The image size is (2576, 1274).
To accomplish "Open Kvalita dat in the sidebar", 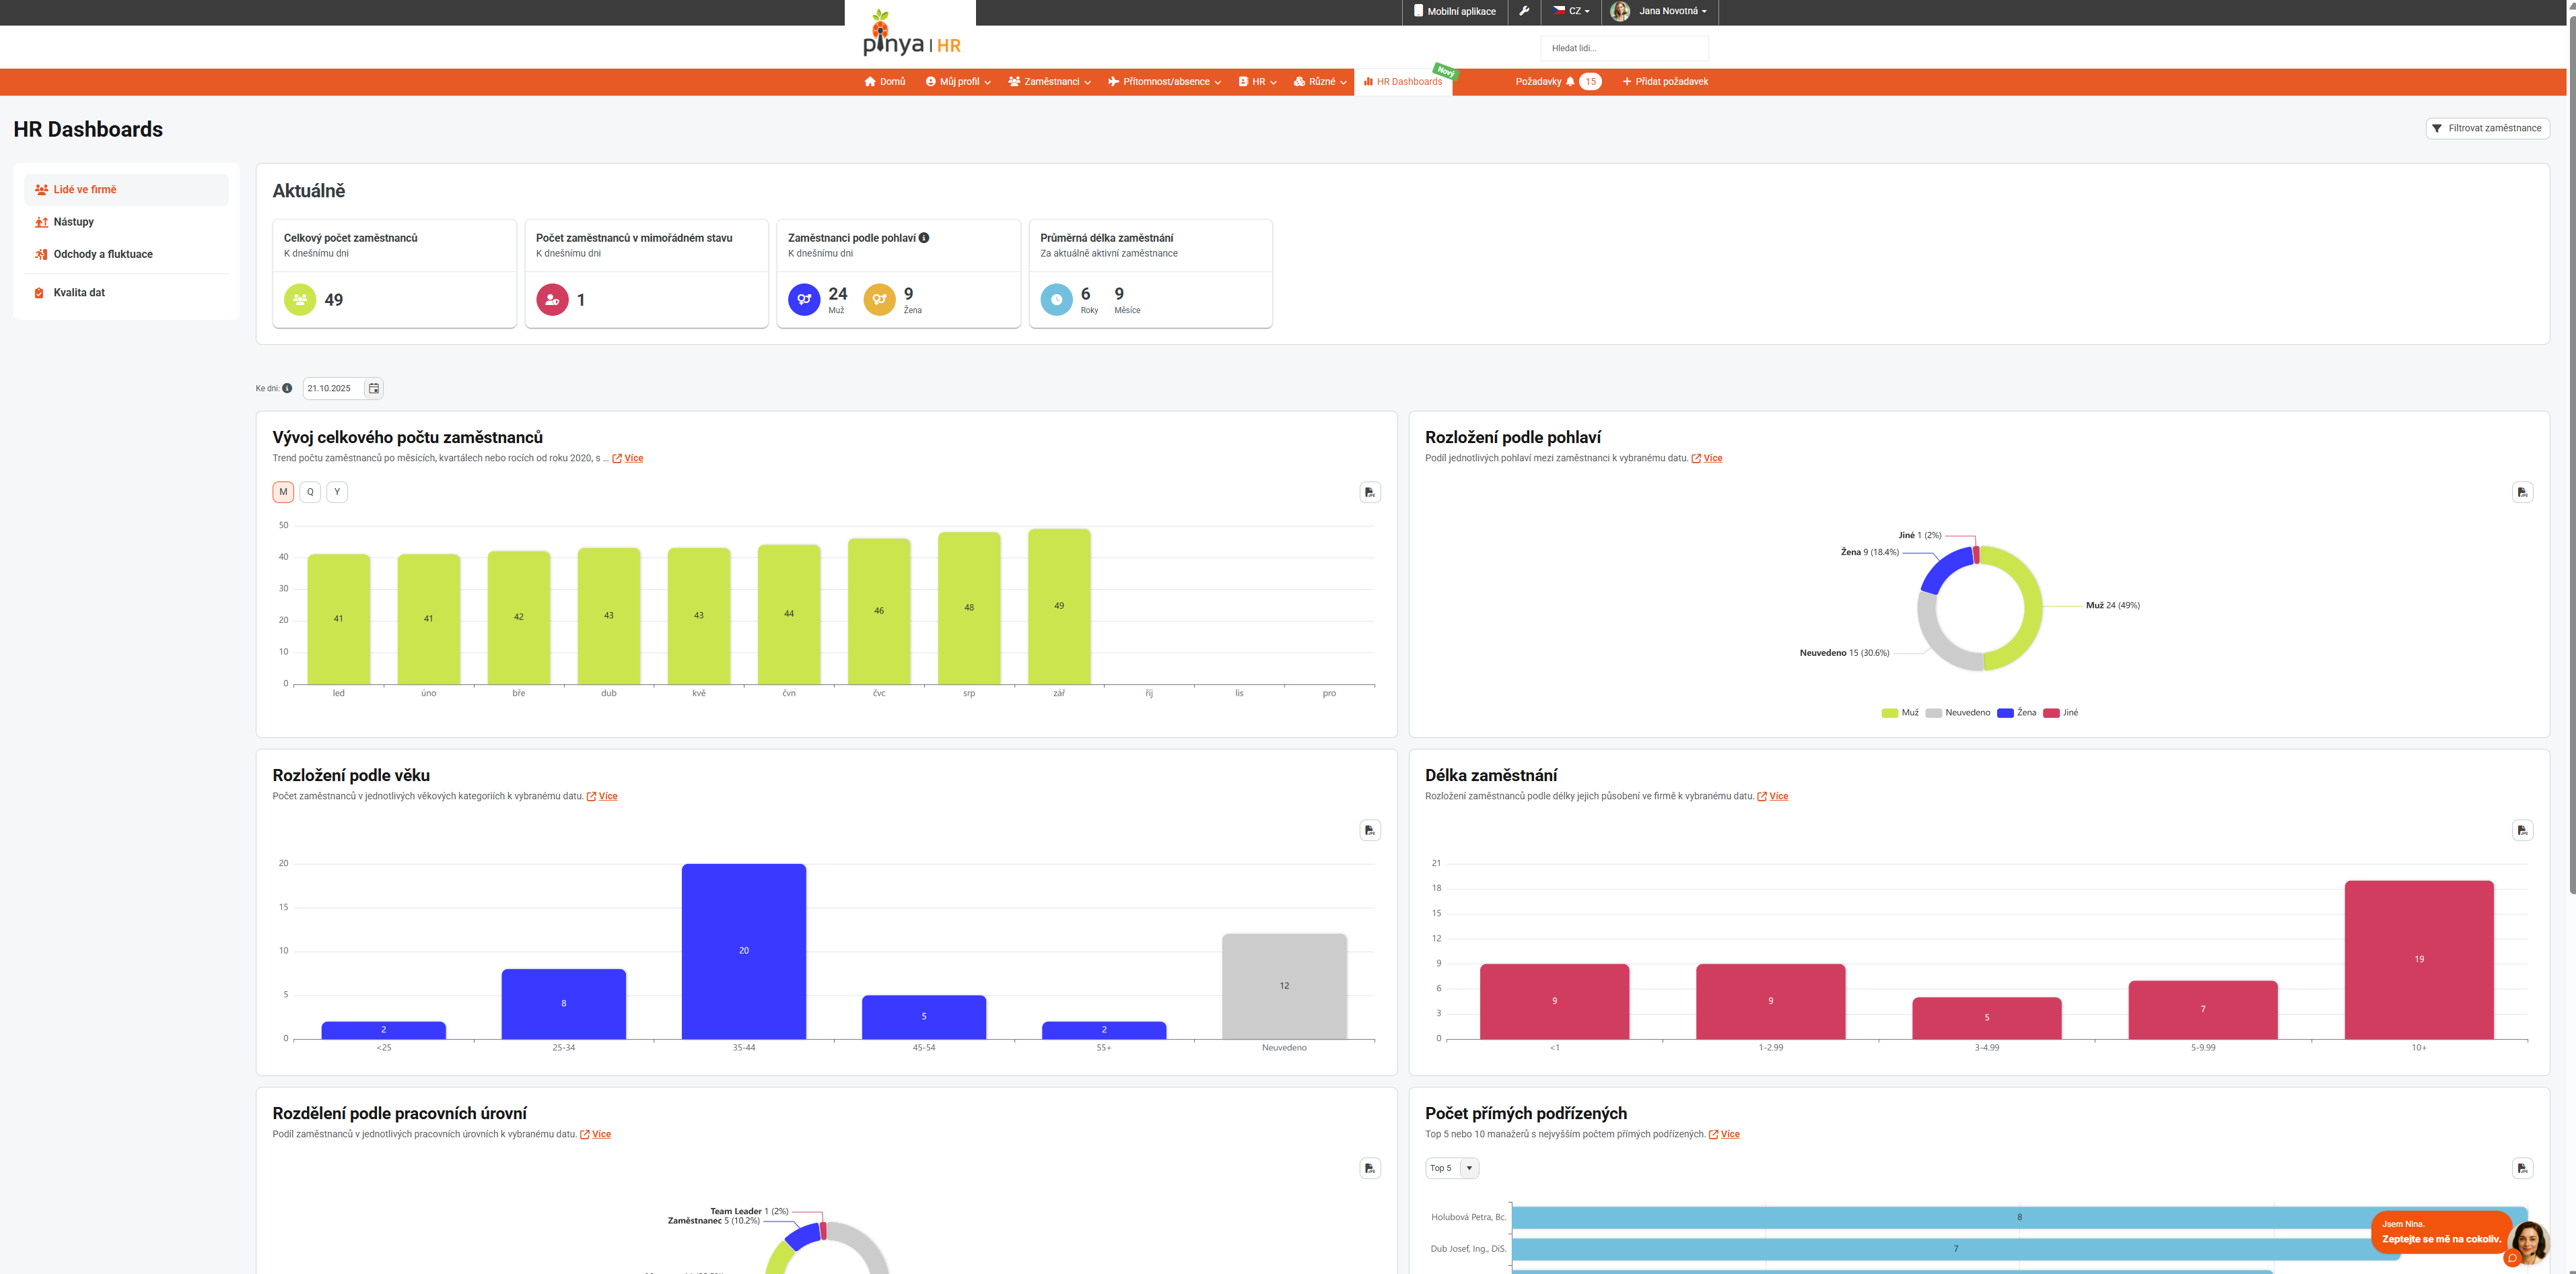I will [126, 293].
